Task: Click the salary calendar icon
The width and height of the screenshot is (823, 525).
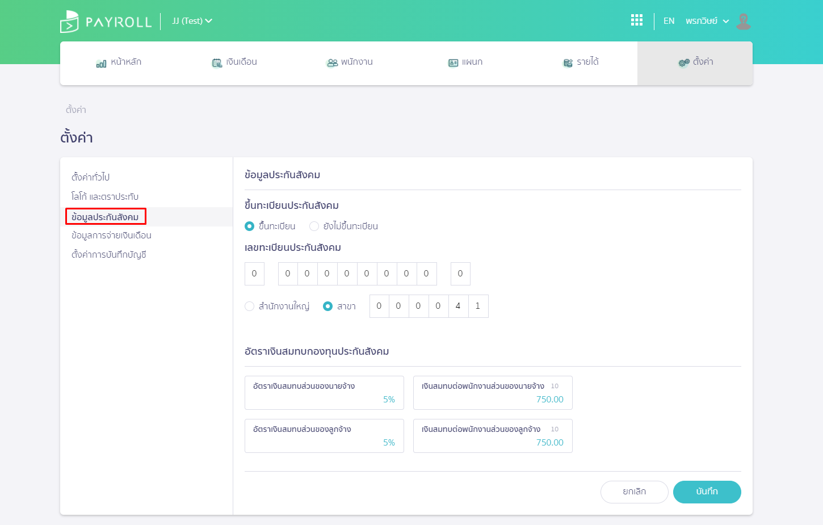Action: click(217, 63)
